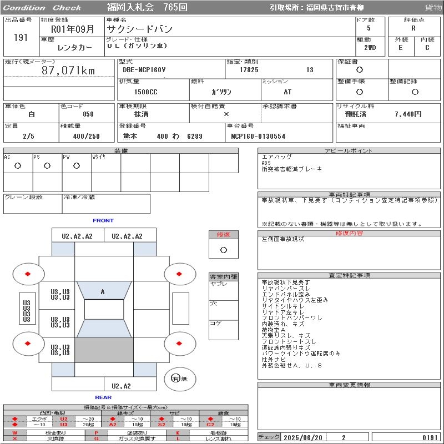Toggle the AC equipment circle mark
This screenshot has height=444, width=444.
(x=18, y=166)
